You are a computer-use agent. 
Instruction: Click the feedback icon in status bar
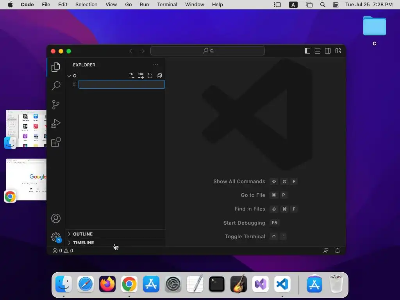point(326,251)
